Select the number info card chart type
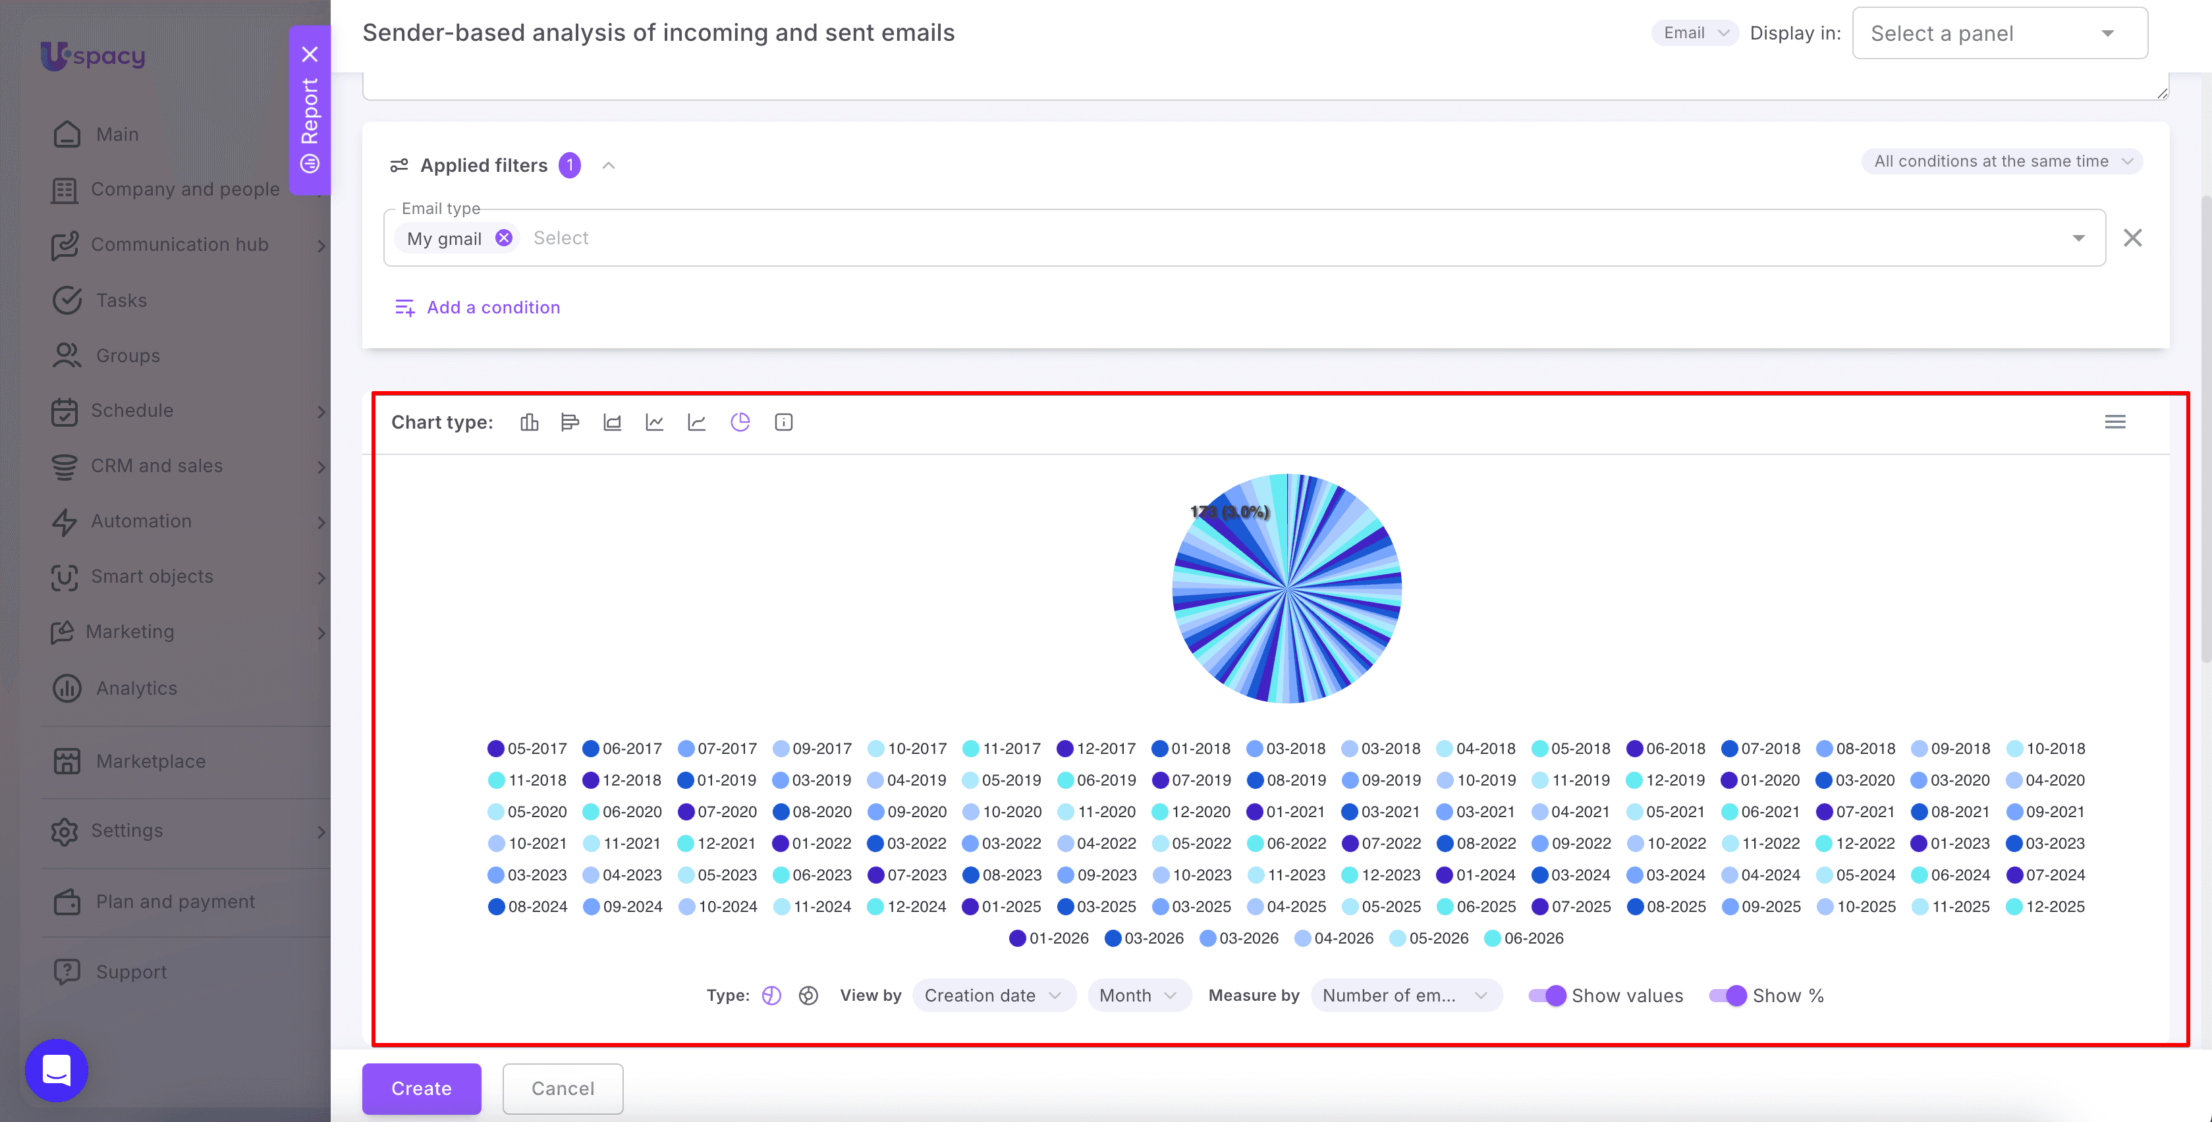 point(783,421)
